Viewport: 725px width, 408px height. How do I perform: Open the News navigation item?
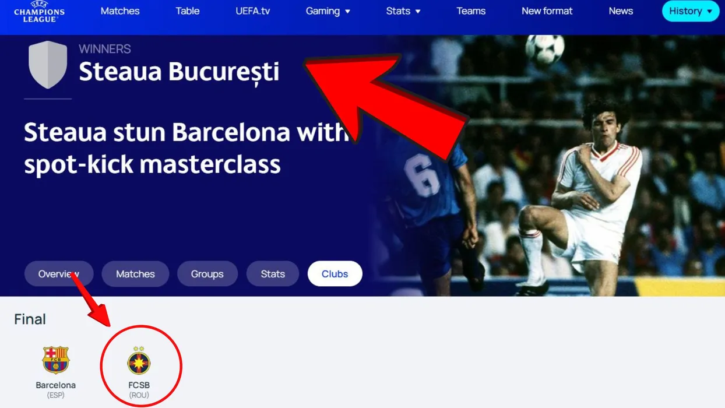coord(621,11)
